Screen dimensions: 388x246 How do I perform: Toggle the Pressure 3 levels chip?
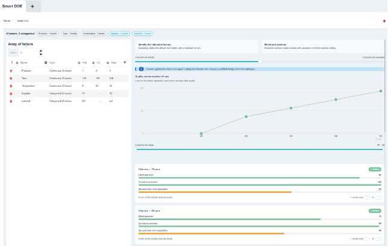tap(48, 33)
